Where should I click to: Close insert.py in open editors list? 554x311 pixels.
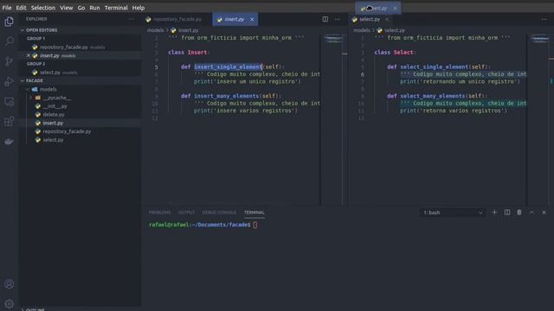click(29, 55)
